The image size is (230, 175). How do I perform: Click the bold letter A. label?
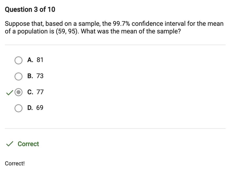click(x=30, y=60)
